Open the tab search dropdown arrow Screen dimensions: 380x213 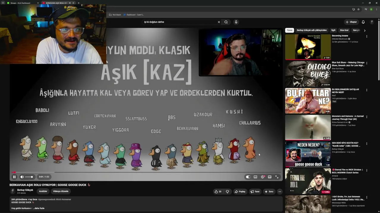click(x=3, y=3)
